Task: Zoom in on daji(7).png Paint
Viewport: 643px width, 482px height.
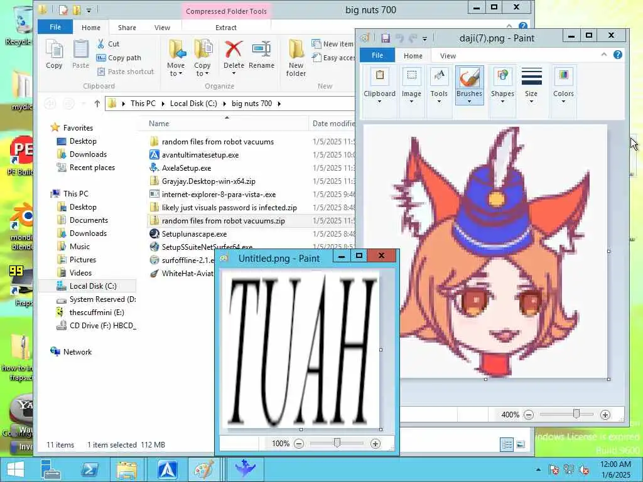Action: point(605,415)
